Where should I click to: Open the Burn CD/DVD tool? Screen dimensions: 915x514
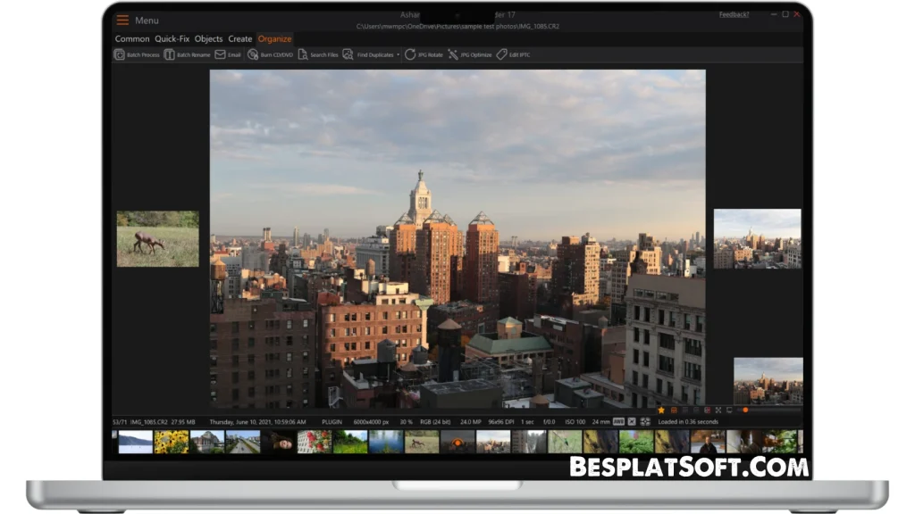click(253, 54)
